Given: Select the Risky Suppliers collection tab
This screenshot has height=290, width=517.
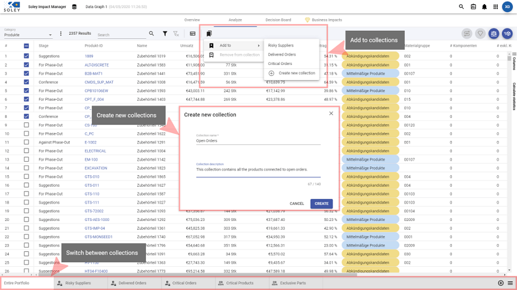Looking at the screenshot, I should [78, 283].
